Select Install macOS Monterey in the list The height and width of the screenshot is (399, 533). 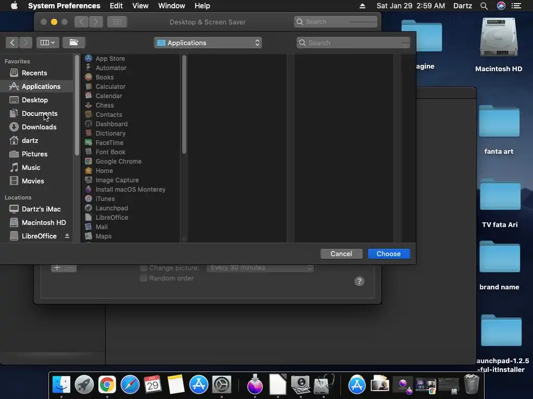(131, 189)
